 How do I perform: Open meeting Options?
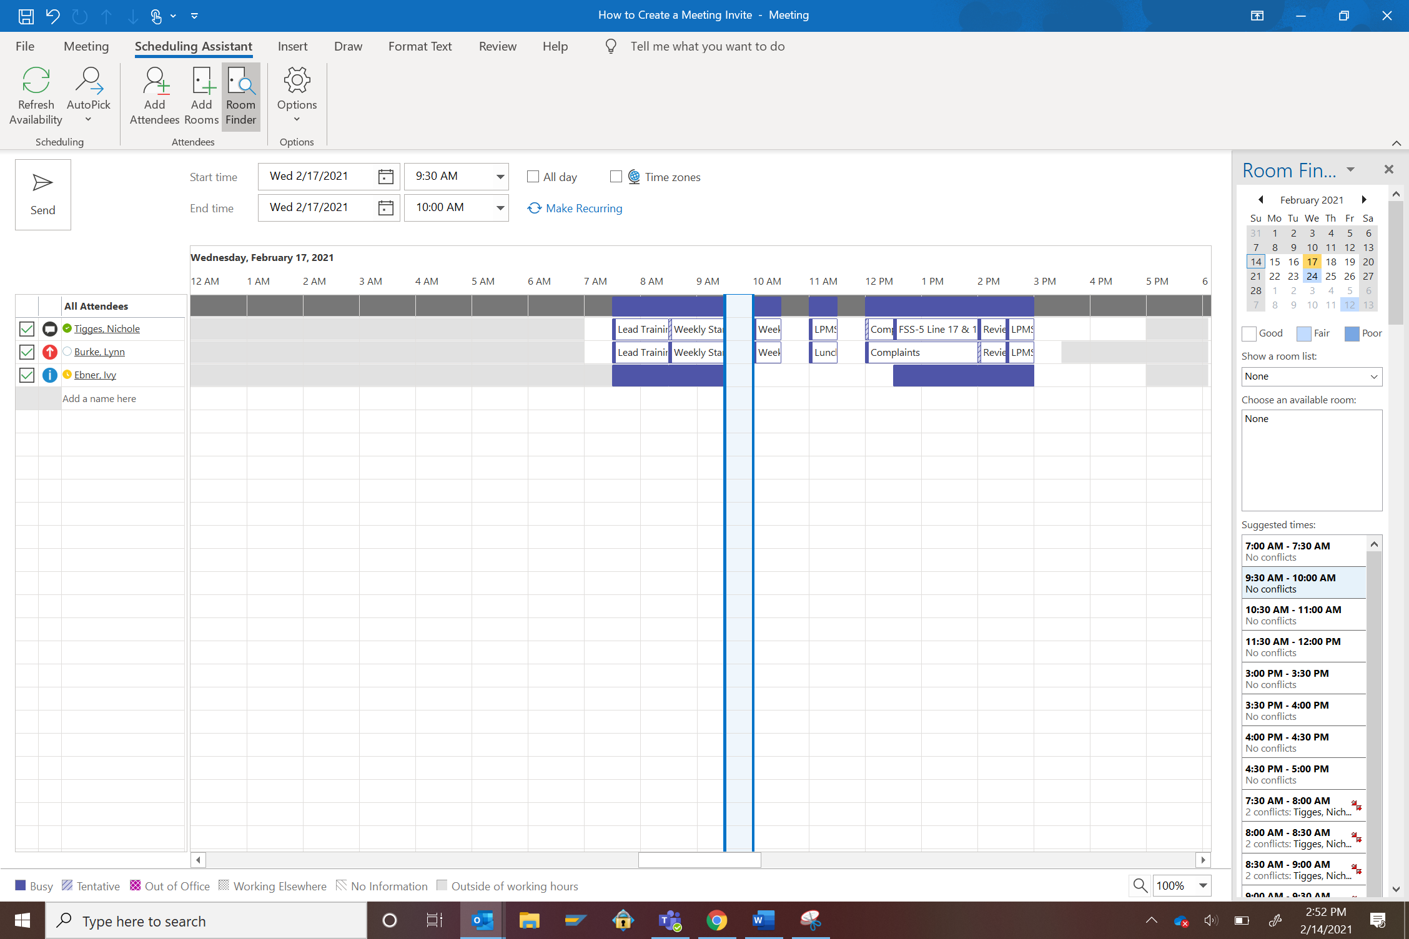[x=297, y=95]
